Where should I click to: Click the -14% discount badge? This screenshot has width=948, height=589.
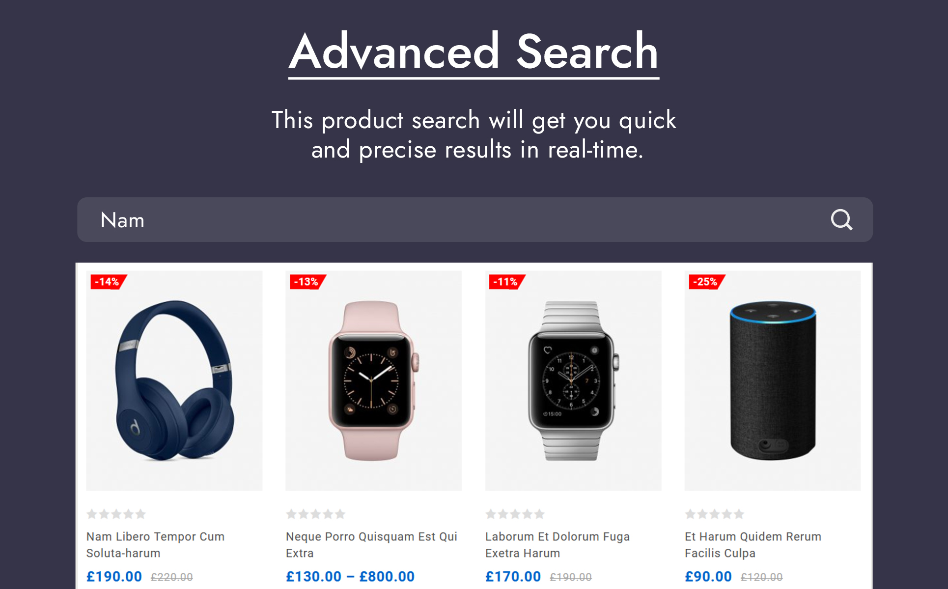point(109,282)
